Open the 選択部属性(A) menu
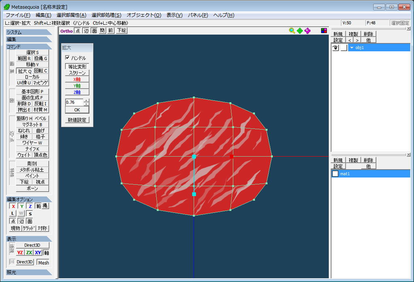The image size is (414, 282). [71, 15]
